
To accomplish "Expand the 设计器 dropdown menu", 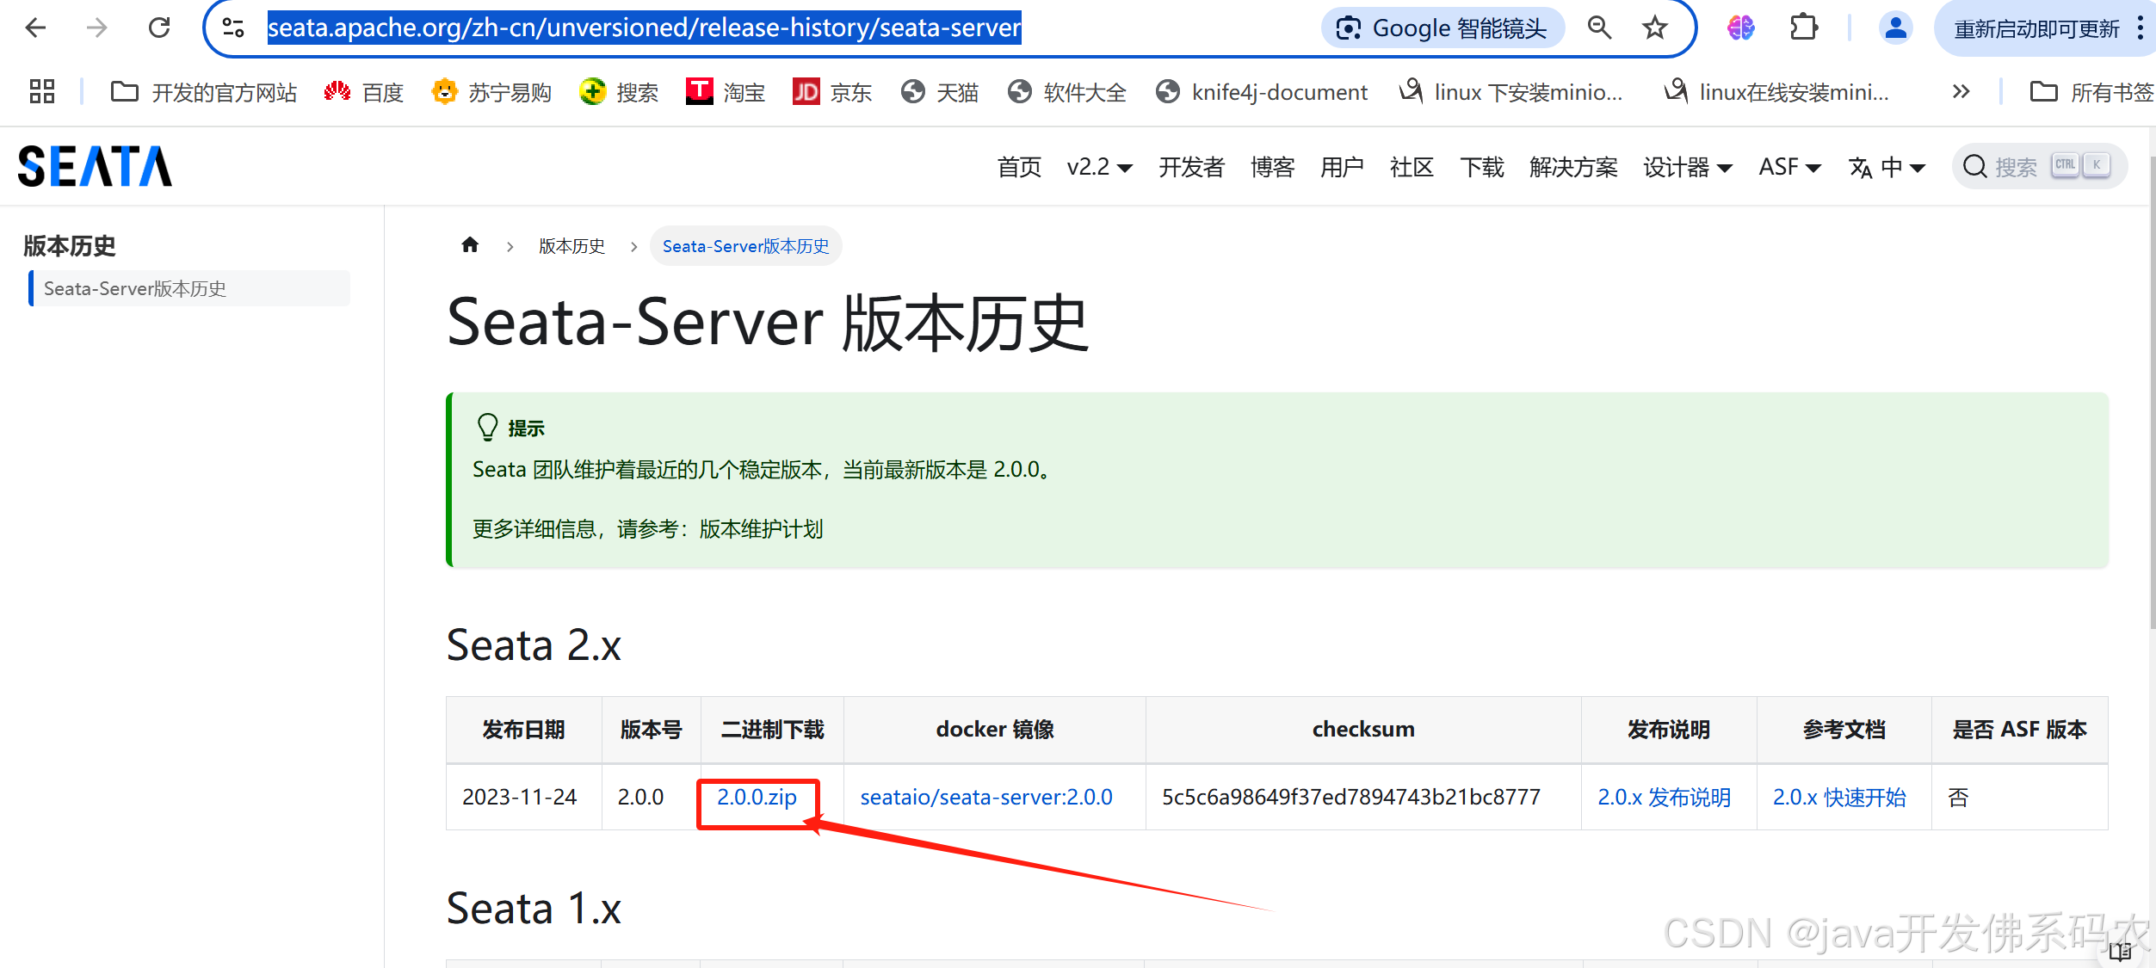I will click(x=1687, y=167).
